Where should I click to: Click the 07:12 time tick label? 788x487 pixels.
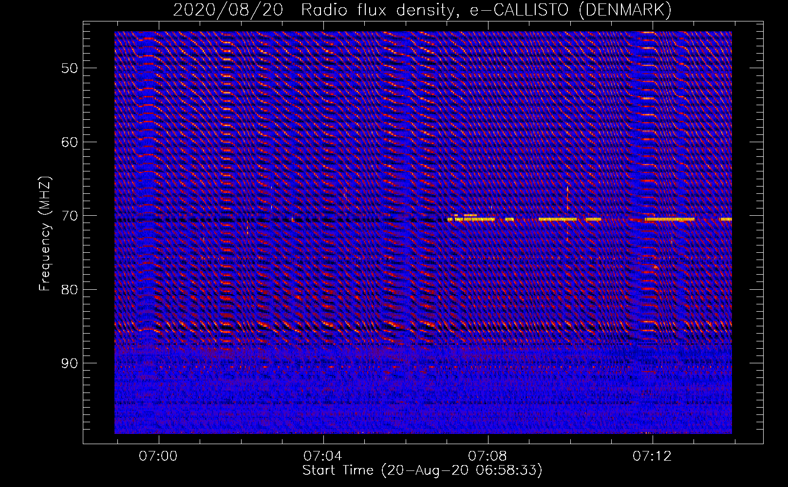(652, 456)
